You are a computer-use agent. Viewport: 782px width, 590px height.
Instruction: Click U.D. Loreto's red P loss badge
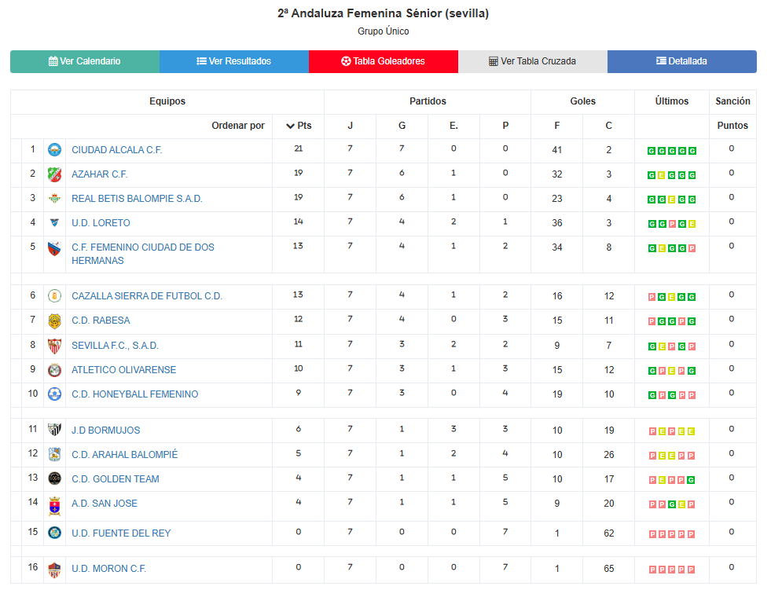pos(672,225)
